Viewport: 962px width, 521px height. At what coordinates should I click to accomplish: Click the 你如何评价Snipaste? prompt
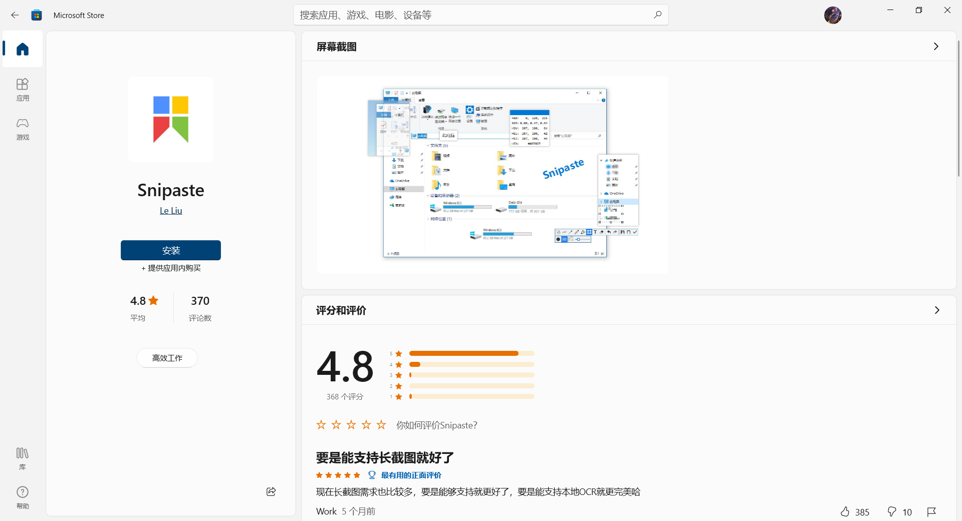coord(436,425)
